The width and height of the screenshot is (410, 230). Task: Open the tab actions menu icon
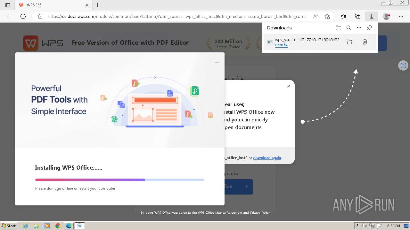point(8,5)
